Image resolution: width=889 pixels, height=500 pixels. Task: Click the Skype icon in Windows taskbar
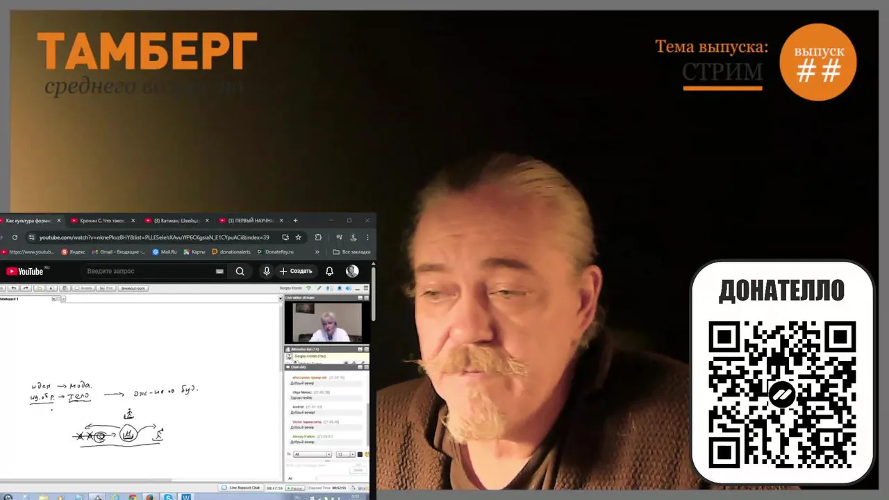[x=168, y=497]
